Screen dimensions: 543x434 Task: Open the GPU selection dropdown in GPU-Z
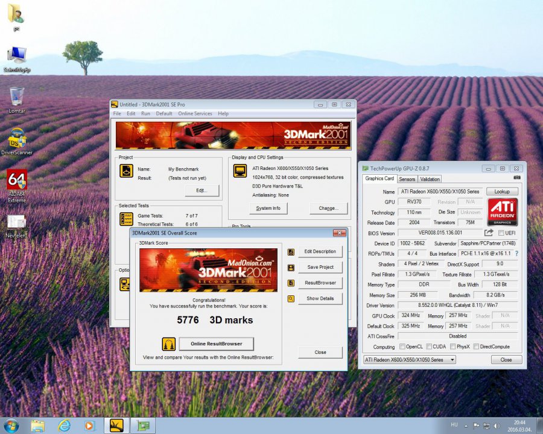pos(409,360)
